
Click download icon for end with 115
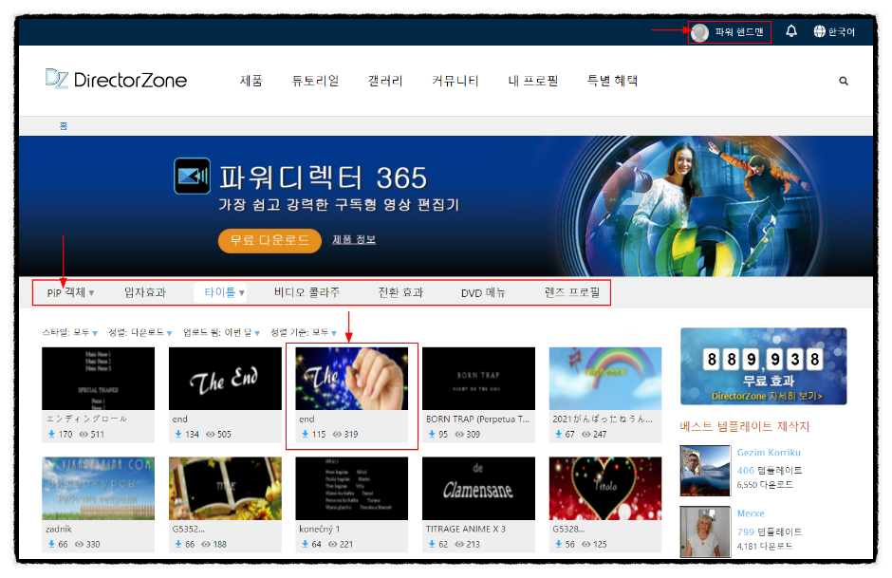click(x=305, y=434)
